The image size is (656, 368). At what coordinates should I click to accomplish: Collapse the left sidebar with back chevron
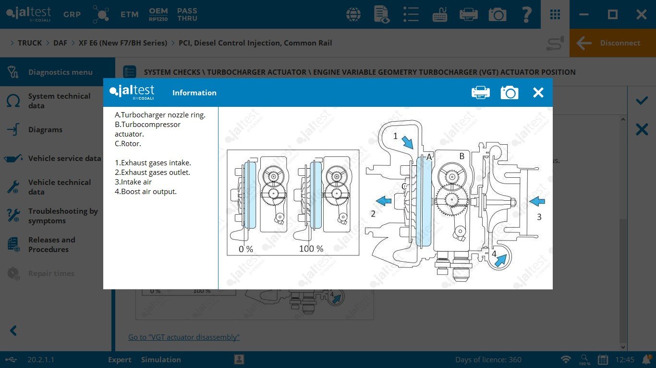(x=13, y=331)
